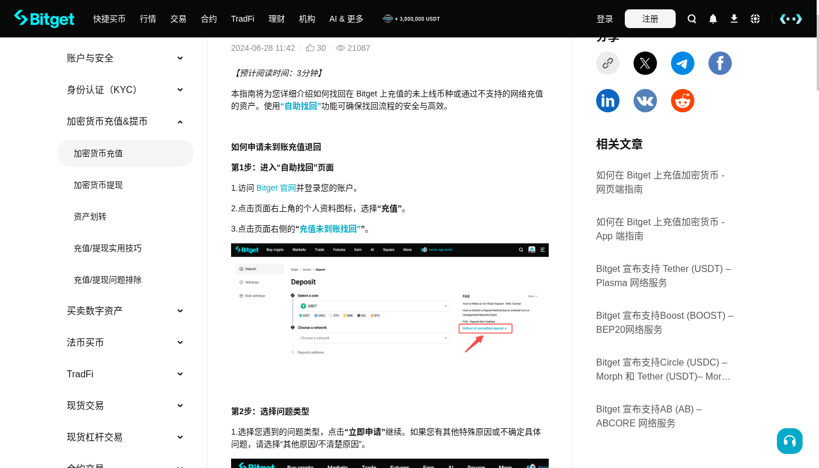The width and height of the screenshot is (819, 468).
Task: Click the Bitget logo in the header
Action: 44,19
